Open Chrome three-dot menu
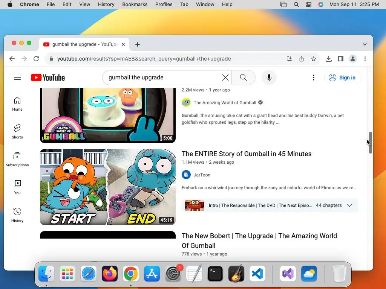This screenshot has height=289, width=386. tap(365, 59)
